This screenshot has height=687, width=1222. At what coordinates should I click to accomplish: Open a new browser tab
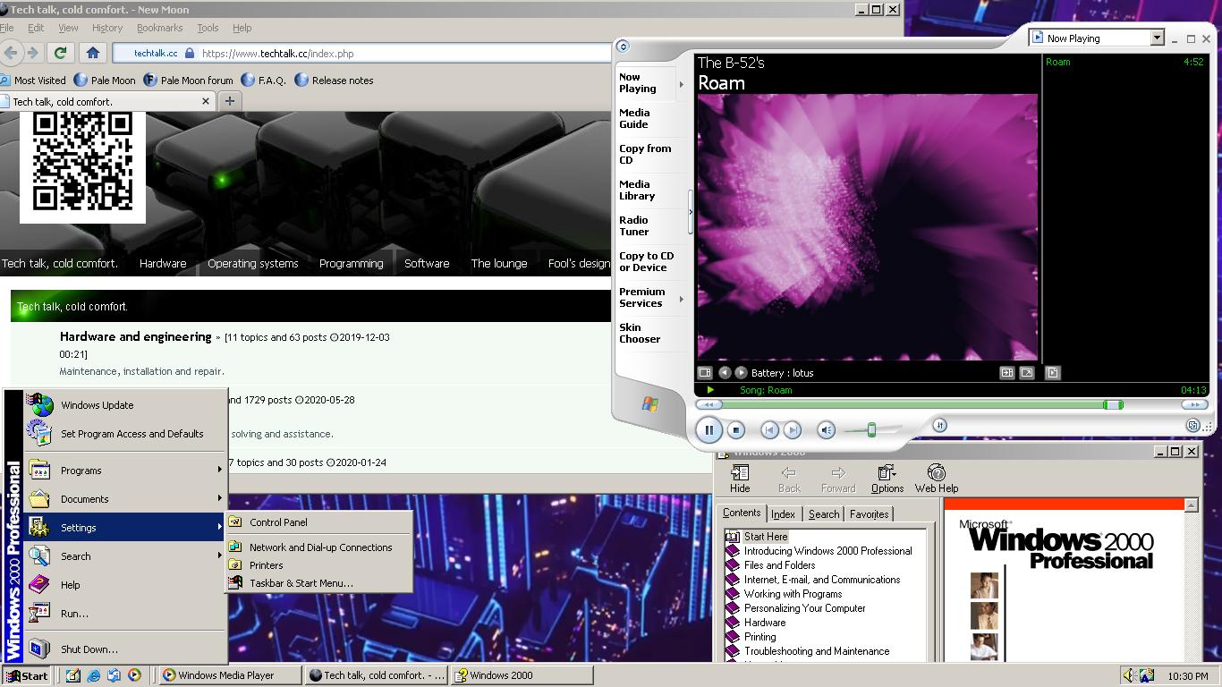(x=229, y=101)
